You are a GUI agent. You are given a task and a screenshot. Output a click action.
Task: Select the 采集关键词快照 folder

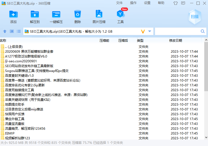click(102, 100)
